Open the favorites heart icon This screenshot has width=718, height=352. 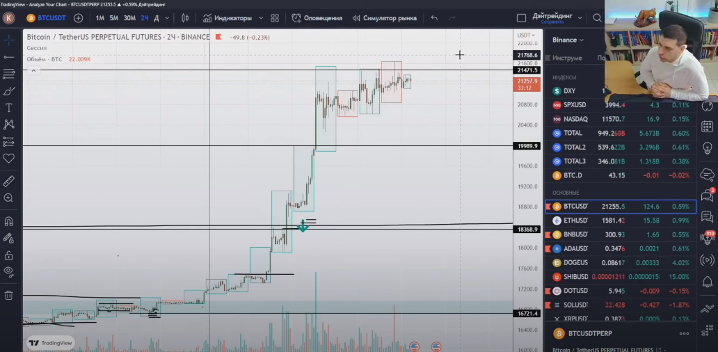[x=9, y=159]
